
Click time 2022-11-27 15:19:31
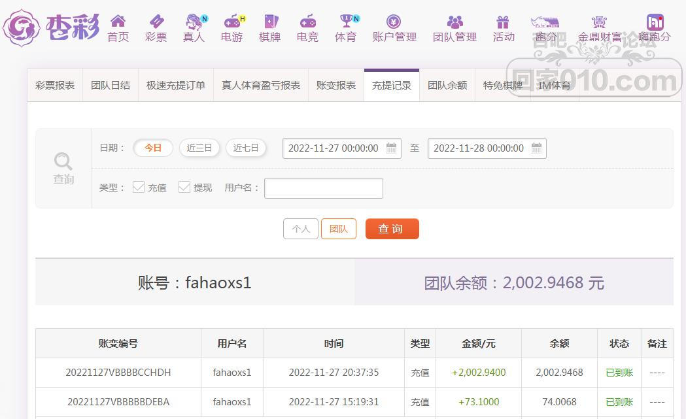(x=334, y=402)
